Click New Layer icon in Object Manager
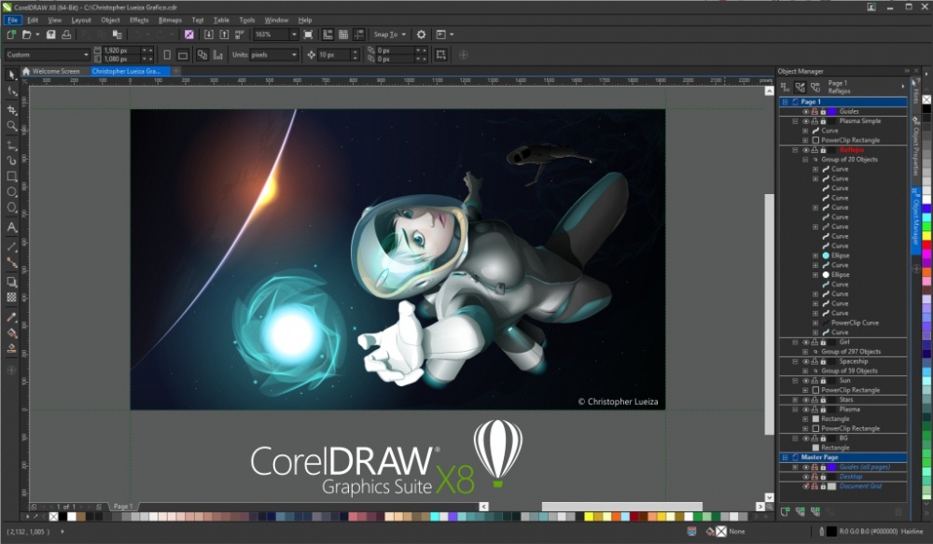 click(785, 511)
